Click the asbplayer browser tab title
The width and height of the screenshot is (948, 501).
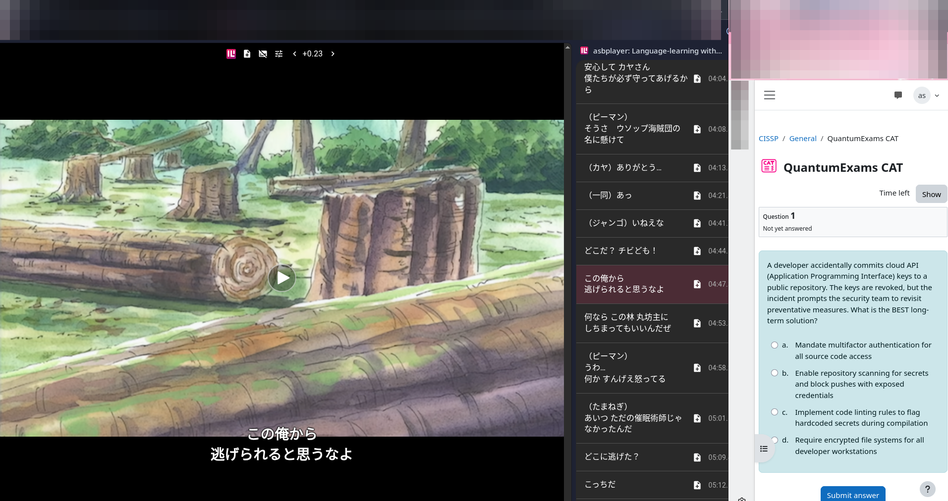657,51
